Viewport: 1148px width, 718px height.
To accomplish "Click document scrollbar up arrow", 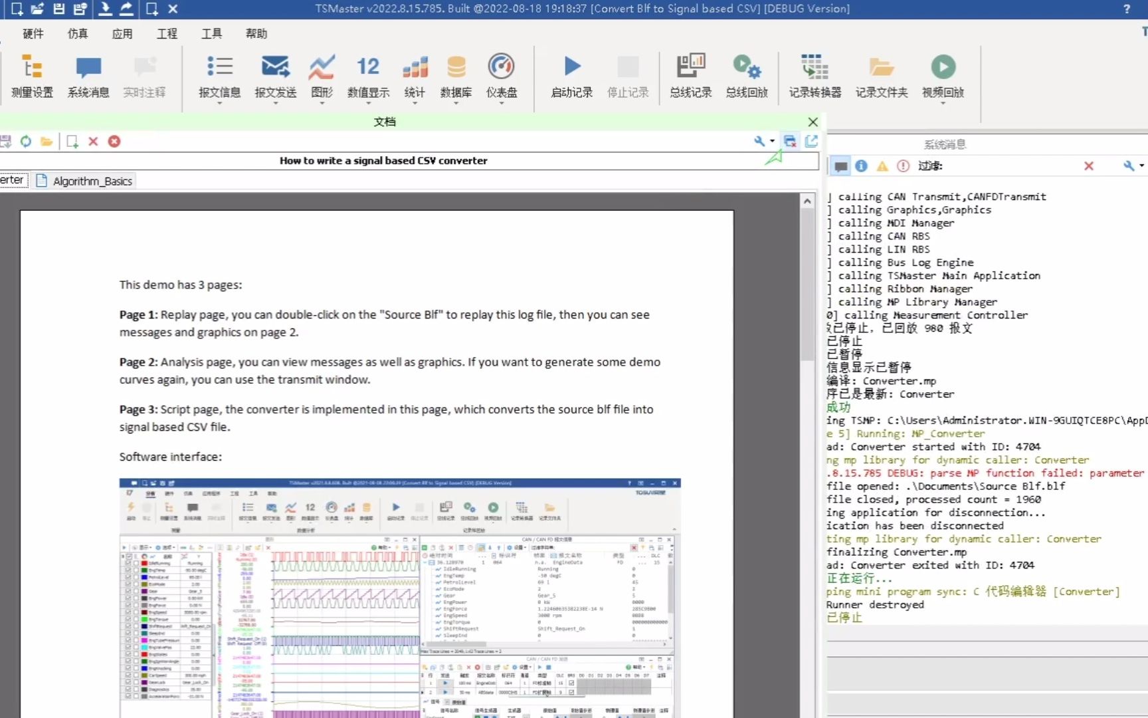I will point(807,200).
